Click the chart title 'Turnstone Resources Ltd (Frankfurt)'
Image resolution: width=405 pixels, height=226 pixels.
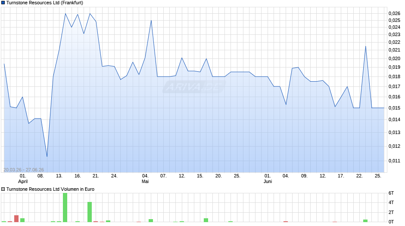click(x=45, y=3)
